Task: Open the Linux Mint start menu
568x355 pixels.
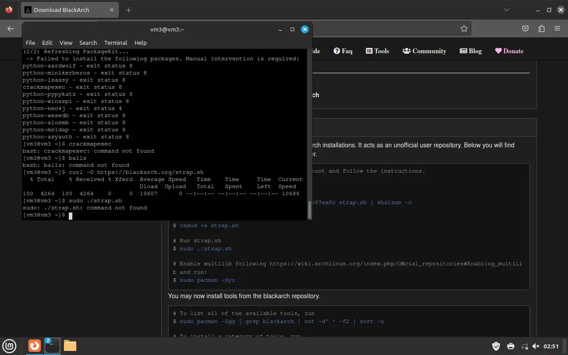Action: click(9, 346)
